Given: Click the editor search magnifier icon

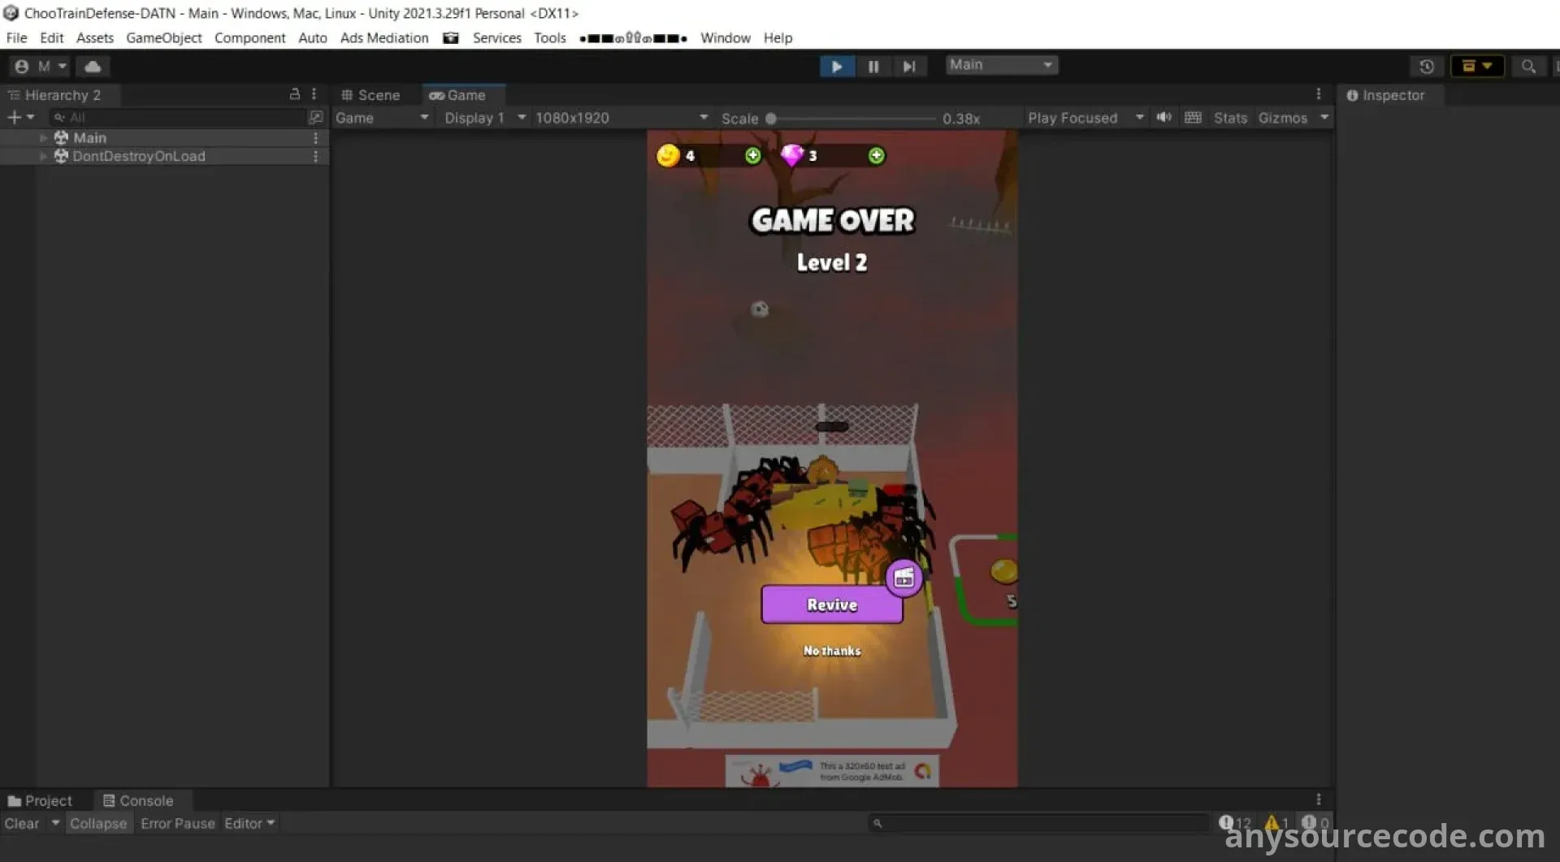Looking at the screenshot, I should 1528,67.
